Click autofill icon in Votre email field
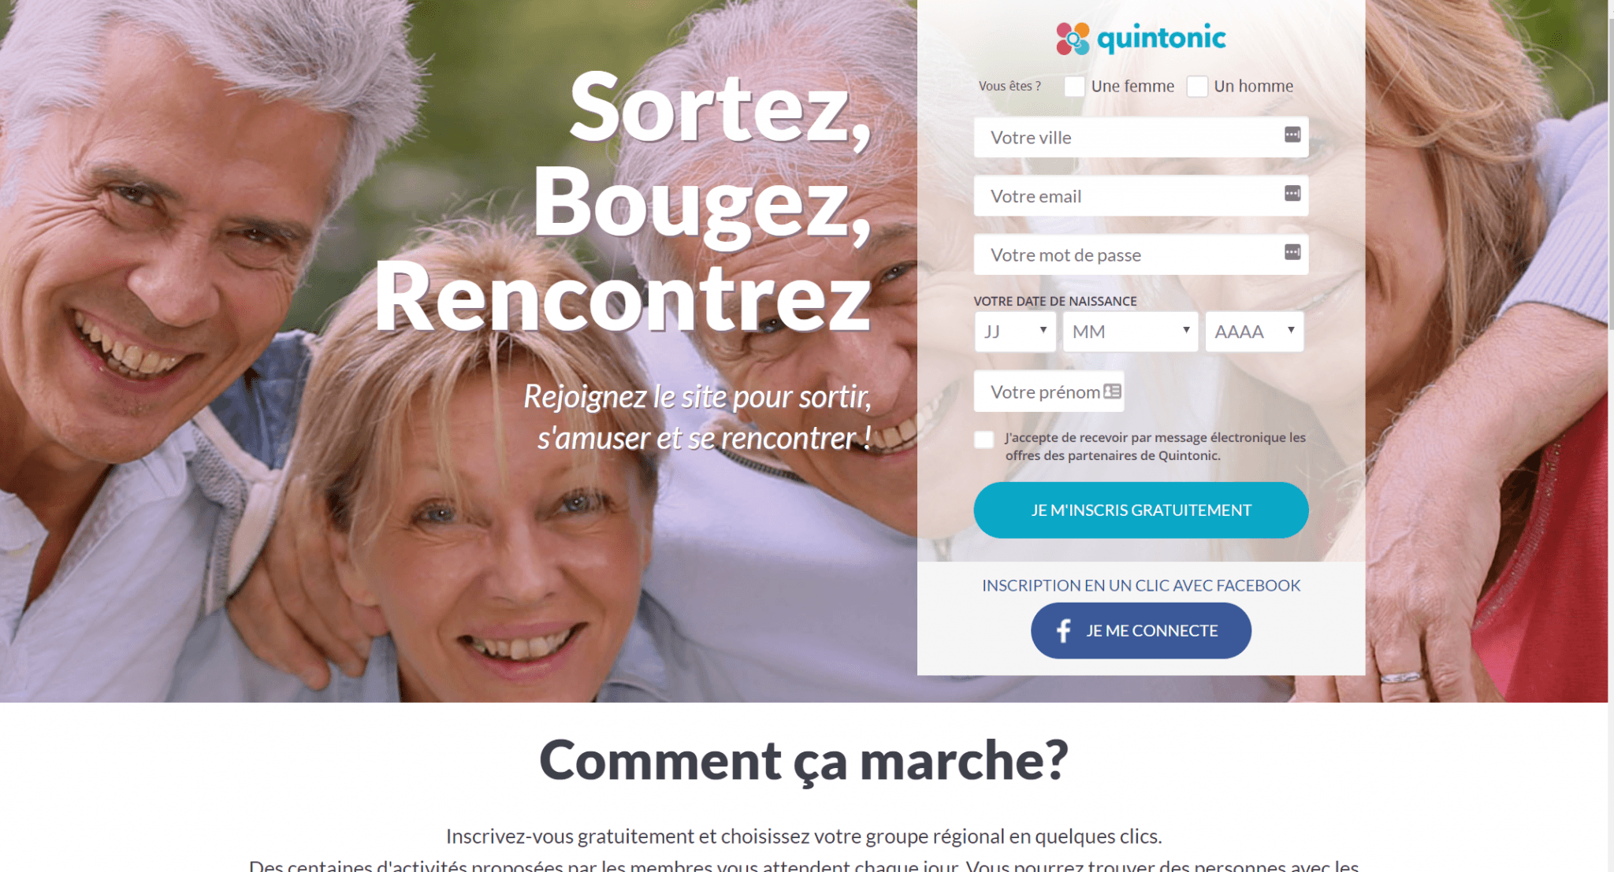This screenshot has width=1614, height=872. pos(1292,193)
